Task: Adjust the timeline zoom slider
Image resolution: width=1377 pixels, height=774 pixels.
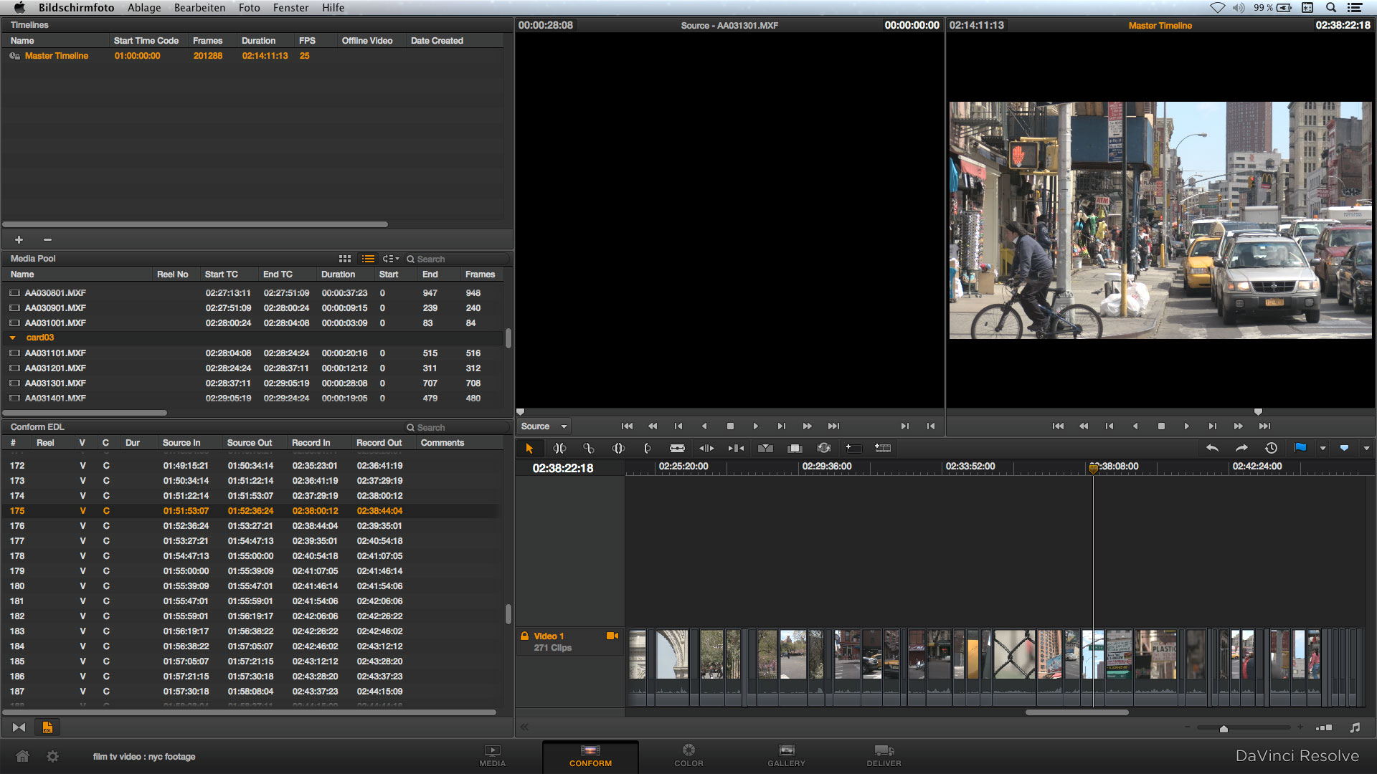Action: tap(1224, 728)
